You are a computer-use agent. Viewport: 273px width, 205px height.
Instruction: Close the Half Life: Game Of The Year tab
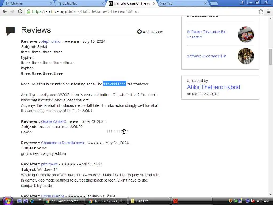(x=154, y=3)
